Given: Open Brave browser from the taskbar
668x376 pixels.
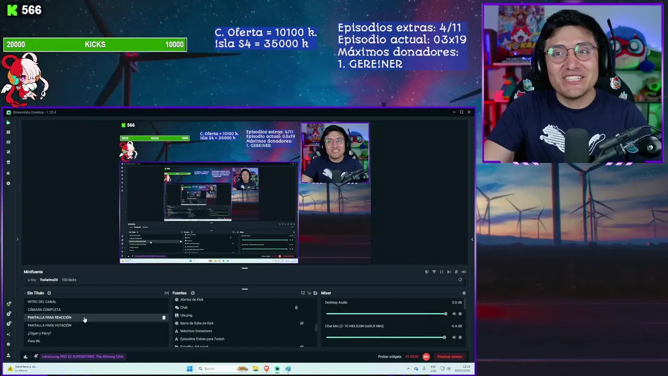Looking at the screenshot, I should 266,369.
